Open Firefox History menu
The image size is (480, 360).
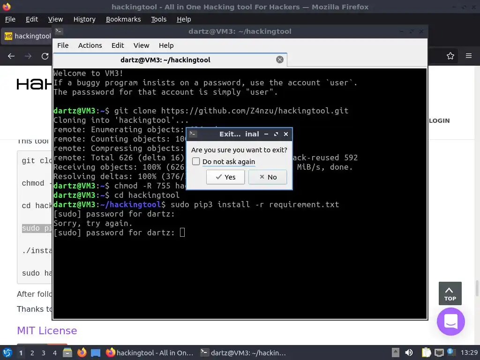84,19
